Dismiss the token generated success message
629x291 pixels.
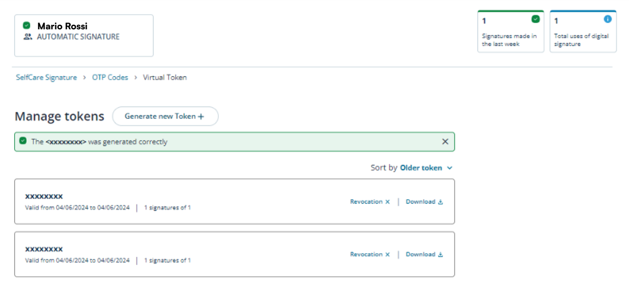tap(445, 142)
